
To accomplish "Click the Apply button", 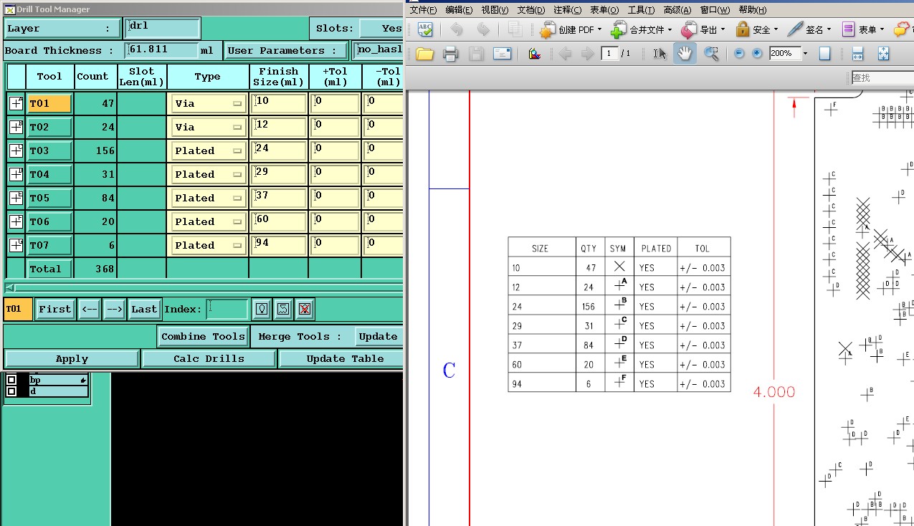I will (72, 359).
